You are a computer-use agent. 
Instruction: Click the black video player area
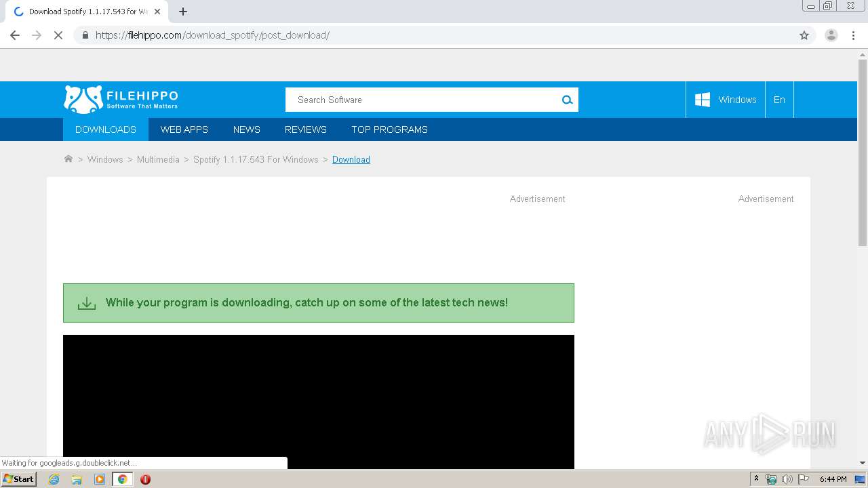point(319,402)
